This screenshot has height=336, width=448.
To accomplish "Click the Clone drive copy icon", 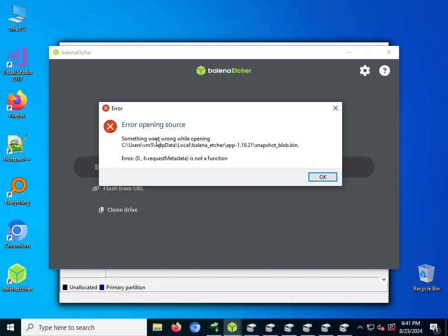I will point(101,210).
